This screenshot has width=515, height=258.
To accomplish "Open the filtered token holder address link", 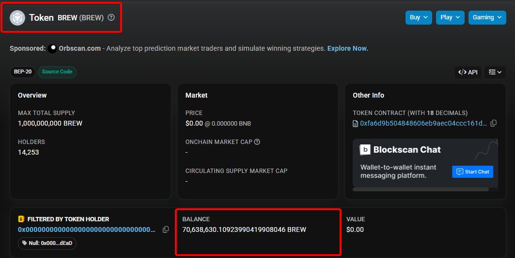I will 87,229.
